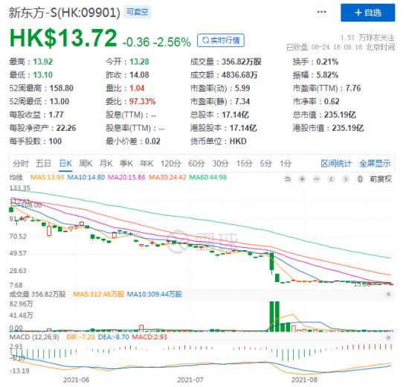The height and width of the screenshot is (387, 409).
Task: Click the 2021-08 date axis label
Action: click(x=304, y=380)
